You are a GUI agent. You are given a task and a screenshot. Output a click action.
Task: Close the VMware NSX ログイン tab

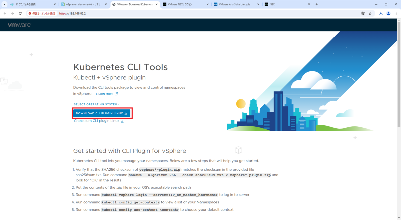(x=208, y=4)
